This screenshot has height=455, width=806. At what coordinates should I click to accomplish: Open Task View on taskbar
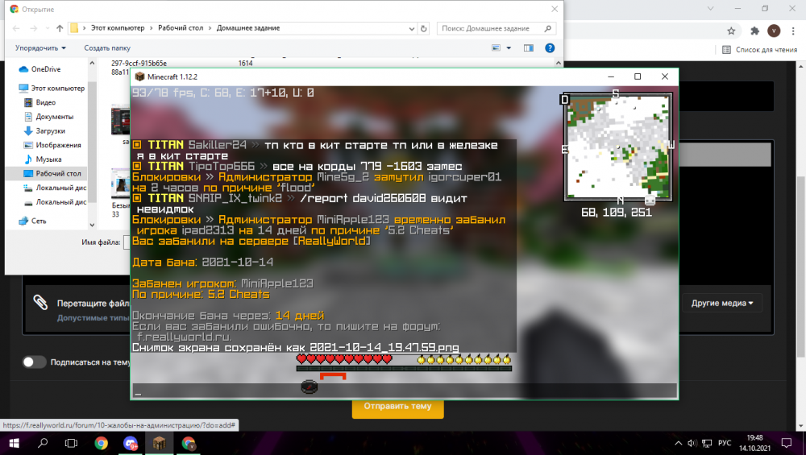(71, 443)
